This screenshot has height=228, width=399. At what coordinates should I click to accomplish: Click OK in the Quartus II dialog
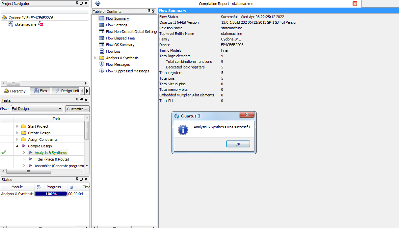pyautogui.click(x=238, y=144)
